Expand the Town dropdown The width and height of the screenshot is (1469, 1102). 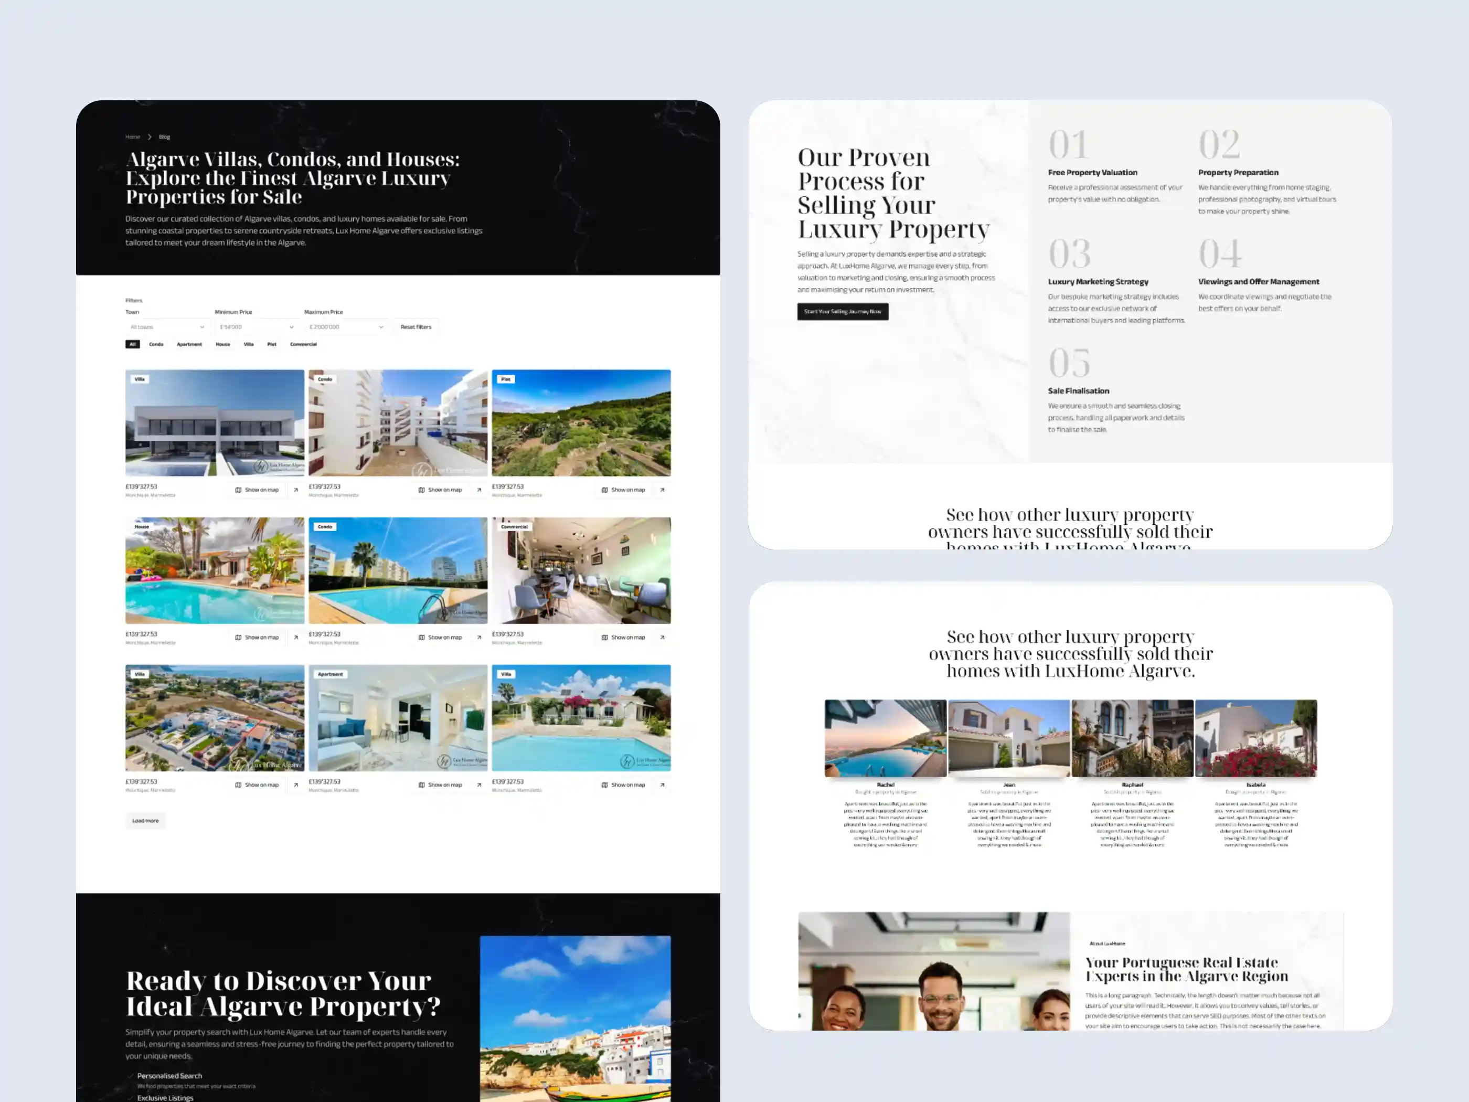pos(167,327)
